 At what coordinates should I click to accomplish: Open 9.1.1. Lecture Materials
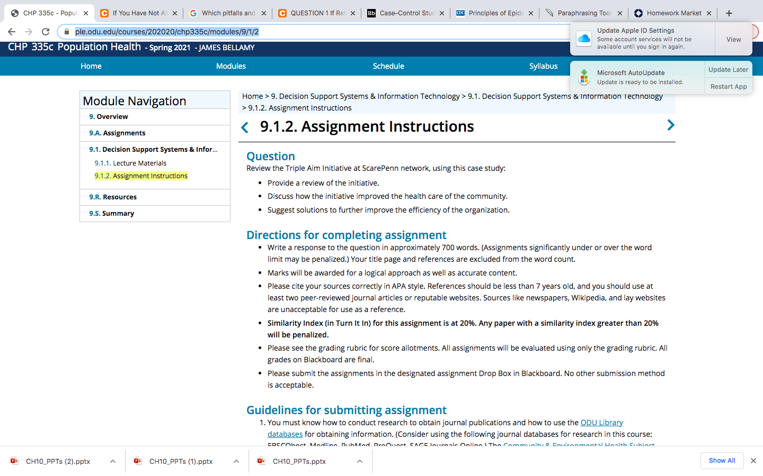130,163
